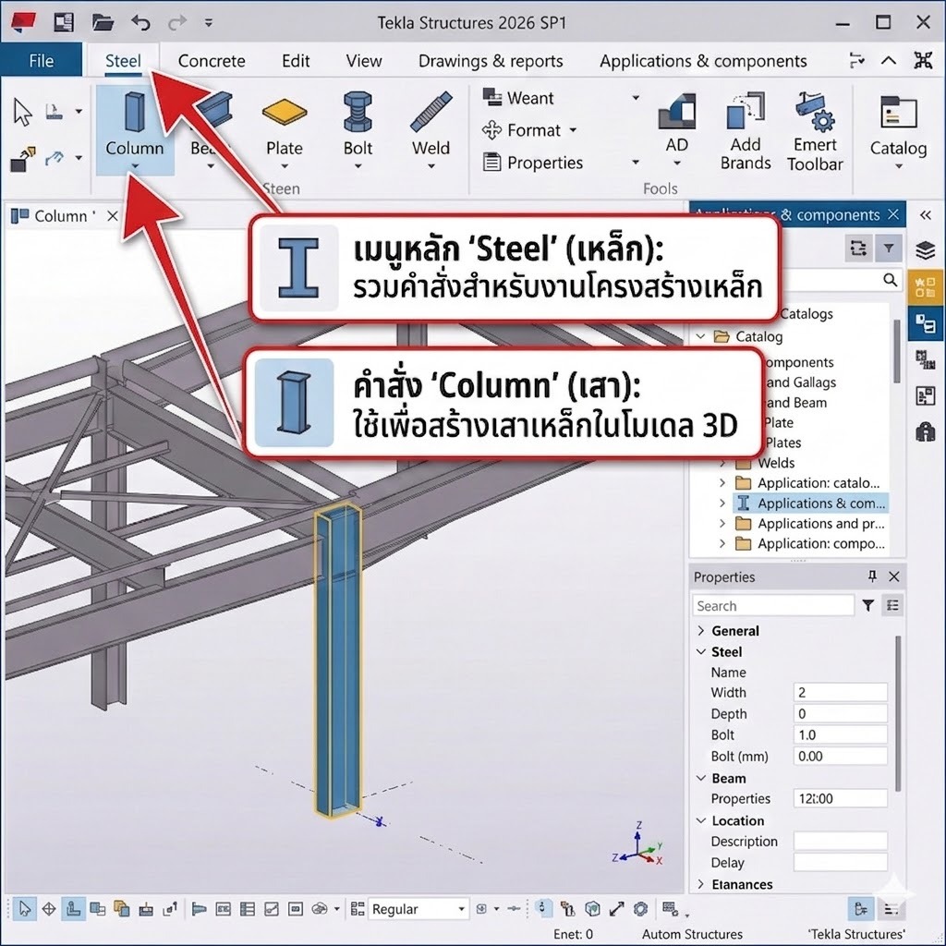Collapse the ribbon with the caret icon
946x946 pixels.
888,60
